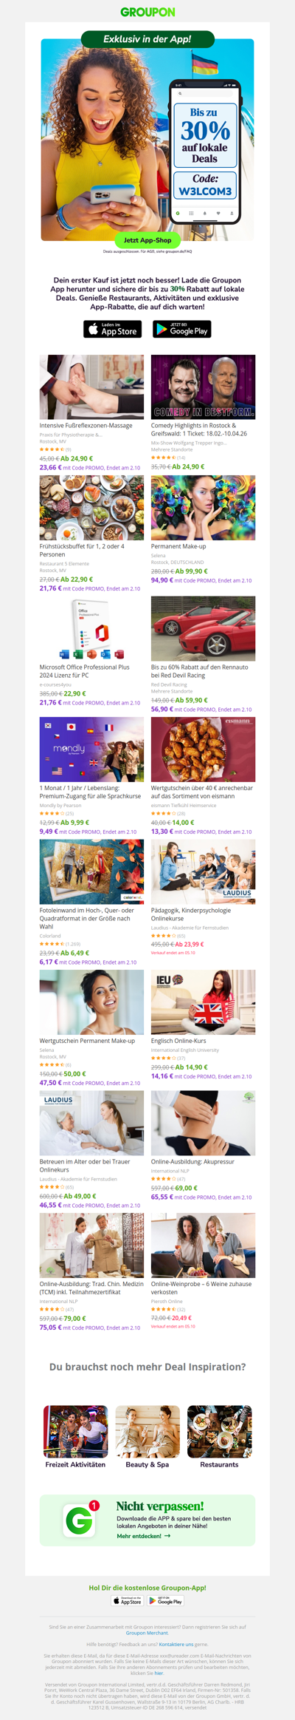This screenshot has height=1720, width=295.
Task: Open Intensive Fußreflexzonen-Massage deal image
Action: [x=91, y=387]
